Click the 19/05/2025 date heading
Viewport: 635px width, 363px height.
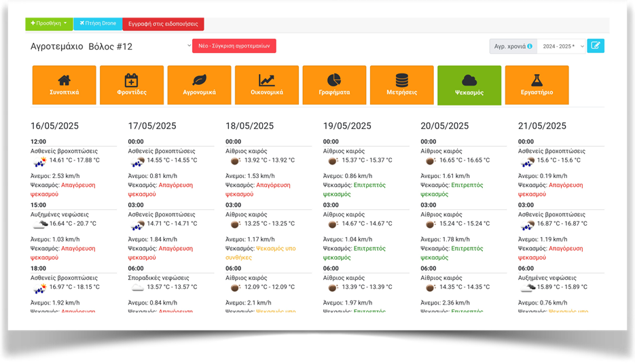(347, 126)
